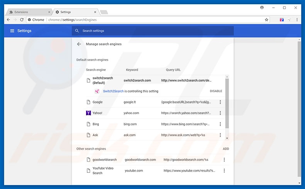Open more actions for goodworldsearch engine
305x189 pixels.
(x=224, y=159)
